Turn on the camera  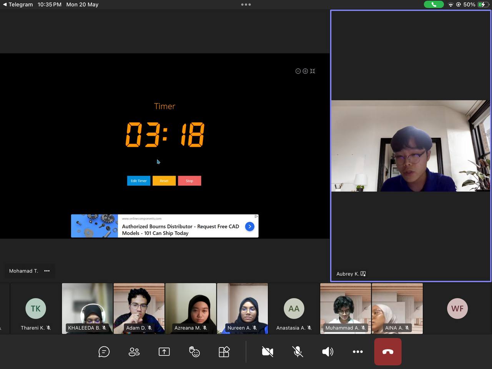pyautogui.click(x=268, y=352)
